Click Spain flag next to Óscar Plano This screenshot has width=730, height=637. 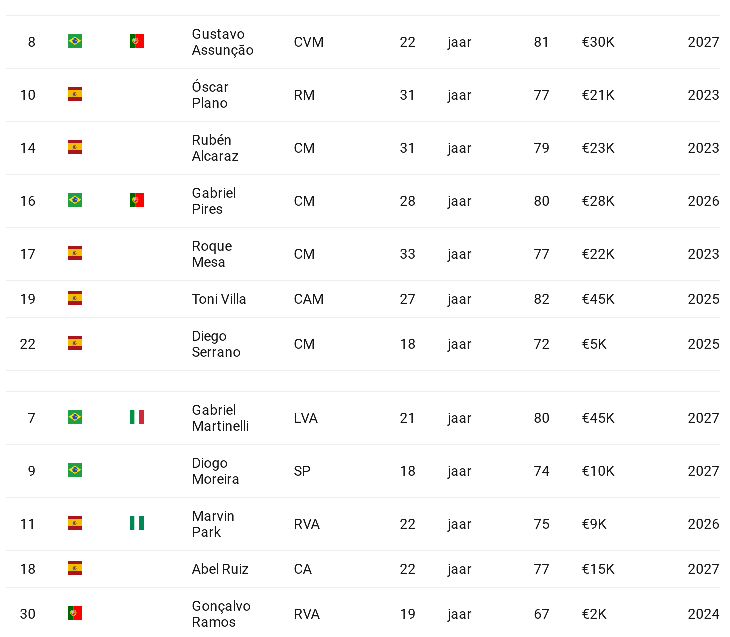(x=75, y=94)
